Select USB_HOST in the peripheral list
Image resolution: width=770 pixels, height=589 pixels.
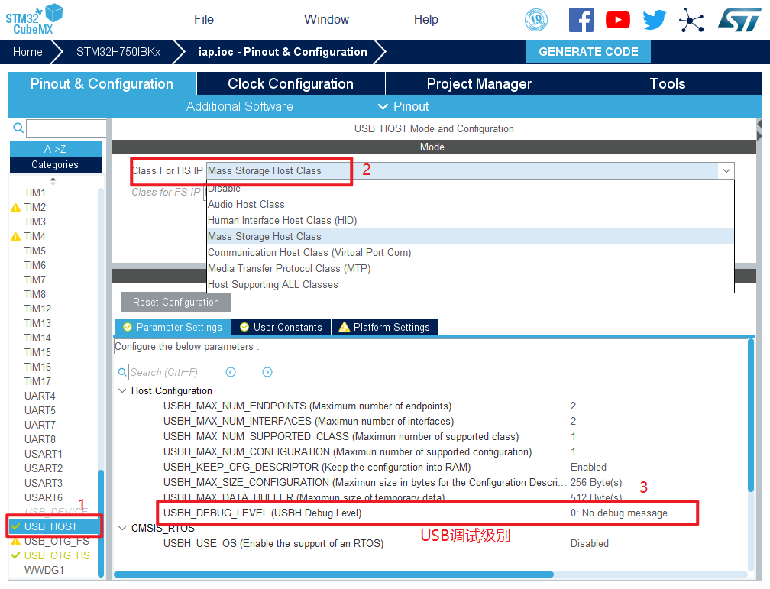pyautogui.click(x=50, y=526)
